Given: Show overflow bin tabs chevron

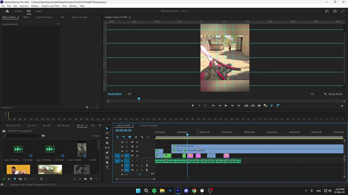Looking at the screenshot, I should (x=100, y=125).
